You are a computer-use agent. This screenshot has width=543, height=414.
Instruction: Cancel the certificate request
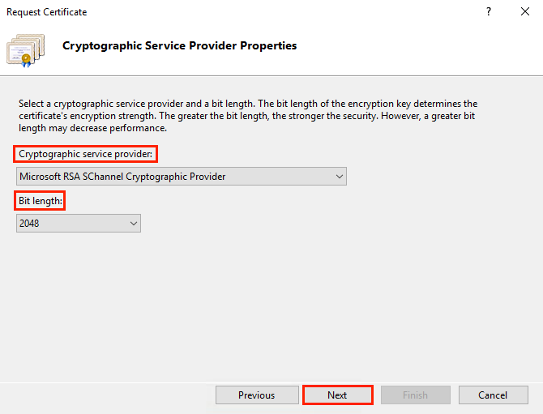pyautogui.click(x=493, y=395)
